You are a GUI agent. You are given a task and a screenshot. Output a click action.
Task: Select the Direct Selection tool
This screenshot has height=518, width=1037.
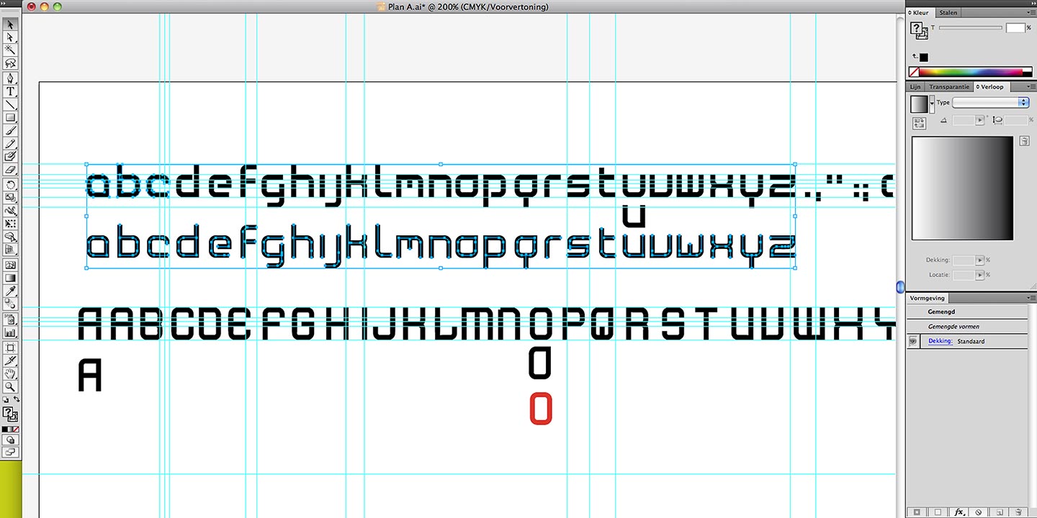pyautogui.click(x=11, y=37)
